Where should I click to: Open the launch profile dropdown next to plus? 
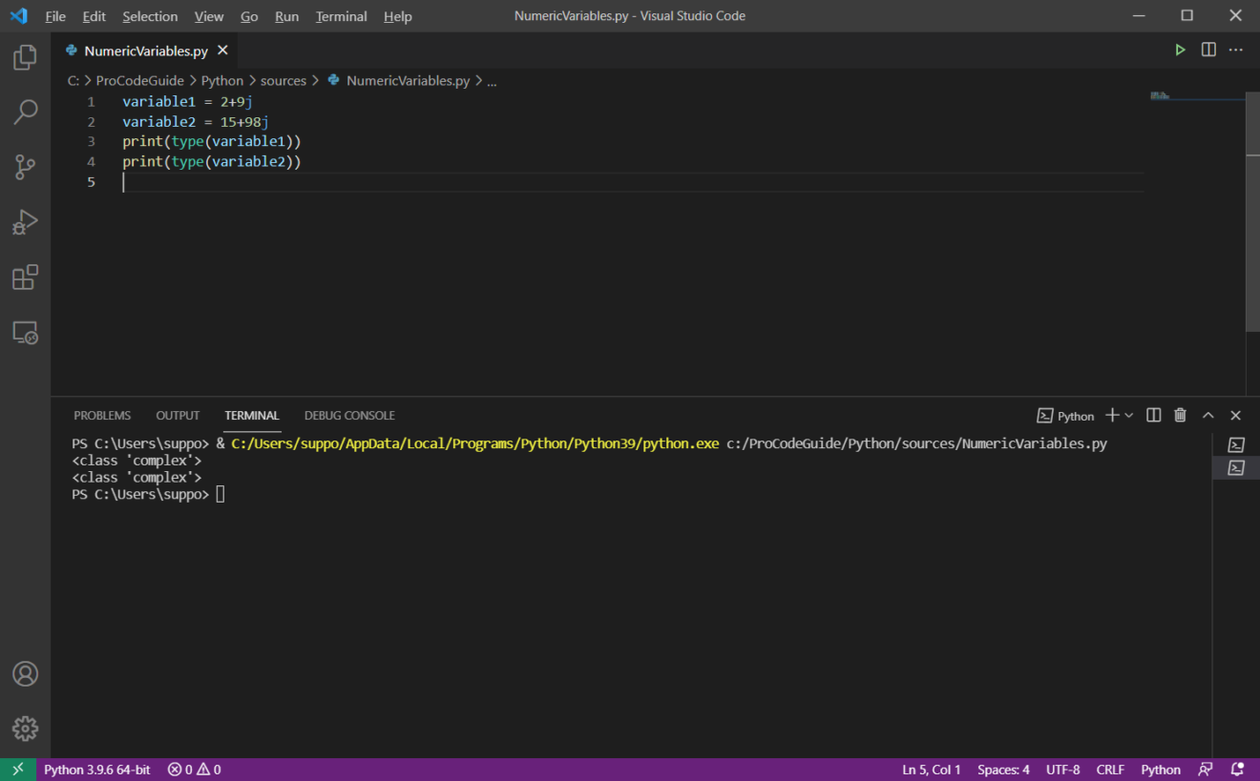pos(1129,415)
